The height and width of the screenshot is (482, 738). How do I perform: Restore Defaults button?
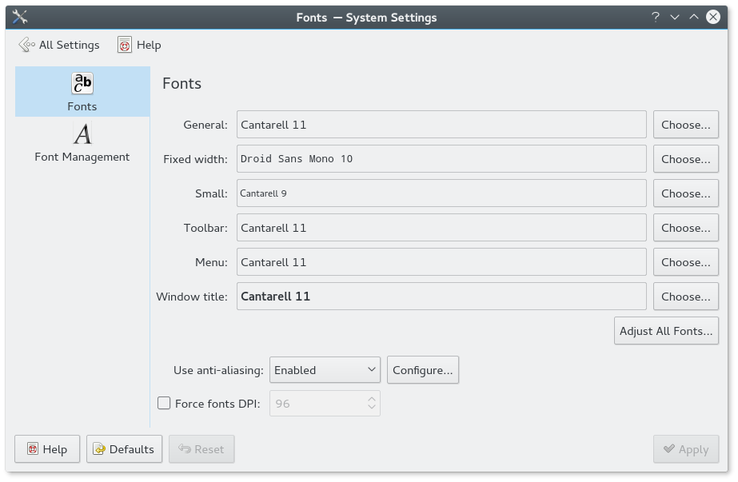(x=124, y=449)
